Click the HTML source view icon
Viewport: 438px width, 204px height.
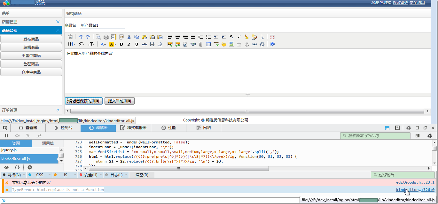[70, 37]
